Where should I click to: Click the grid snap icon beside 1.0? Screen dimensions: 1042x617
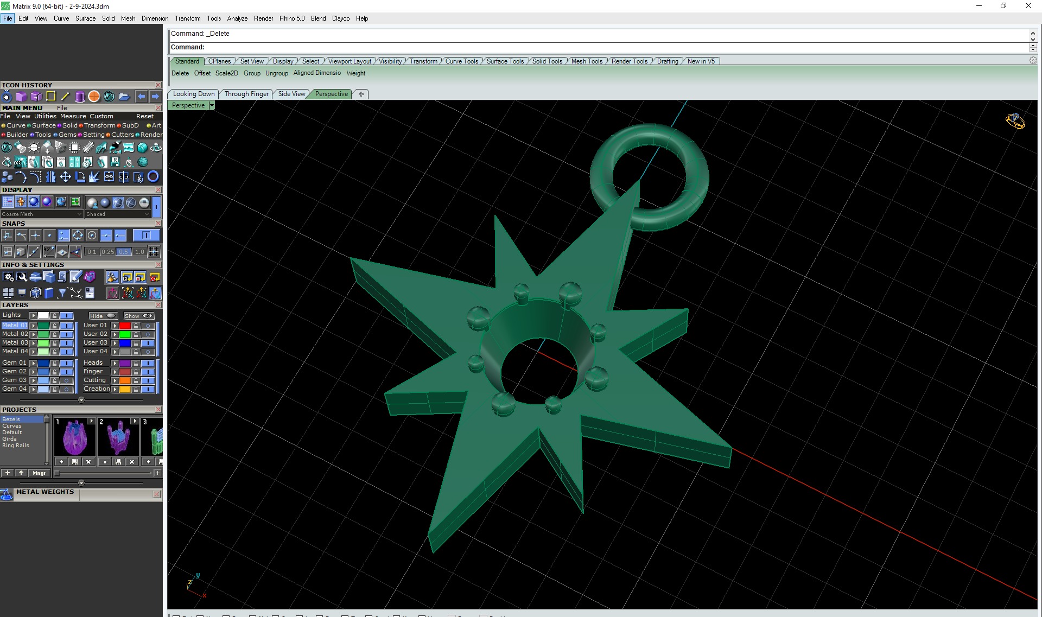click(154, 252)
